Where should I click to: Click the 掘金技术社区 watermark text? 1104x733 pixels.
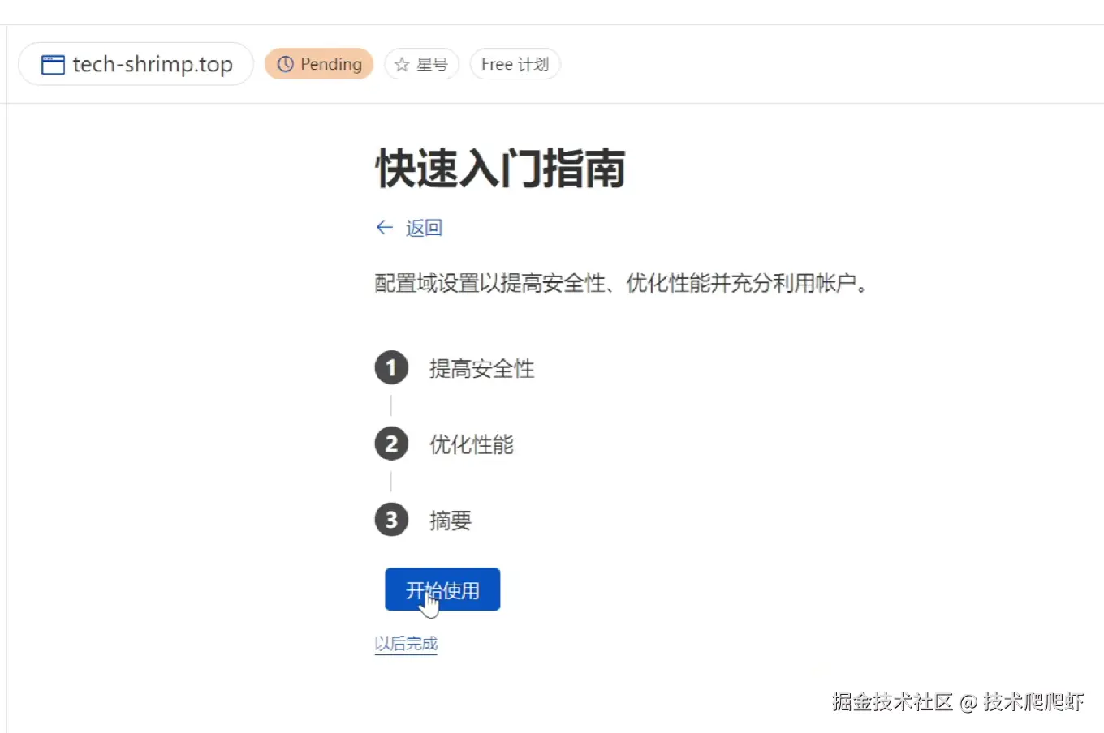tap(892, 701)
